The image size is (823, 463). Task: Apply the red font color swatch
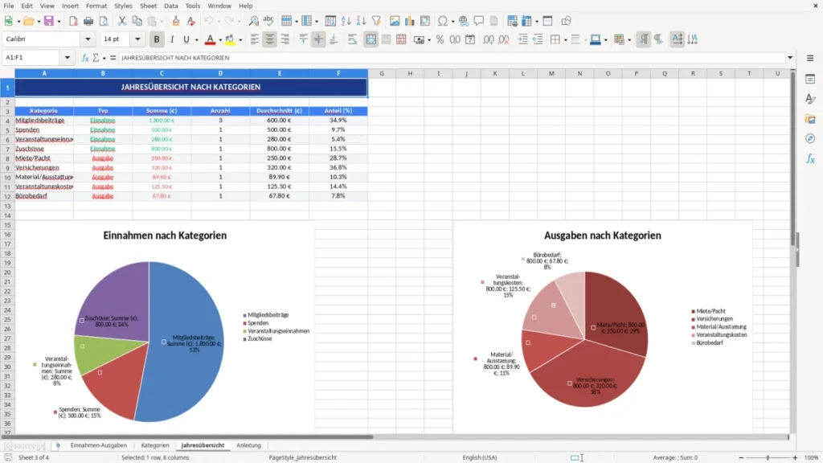pyautogui.click(x=210, y=39)
